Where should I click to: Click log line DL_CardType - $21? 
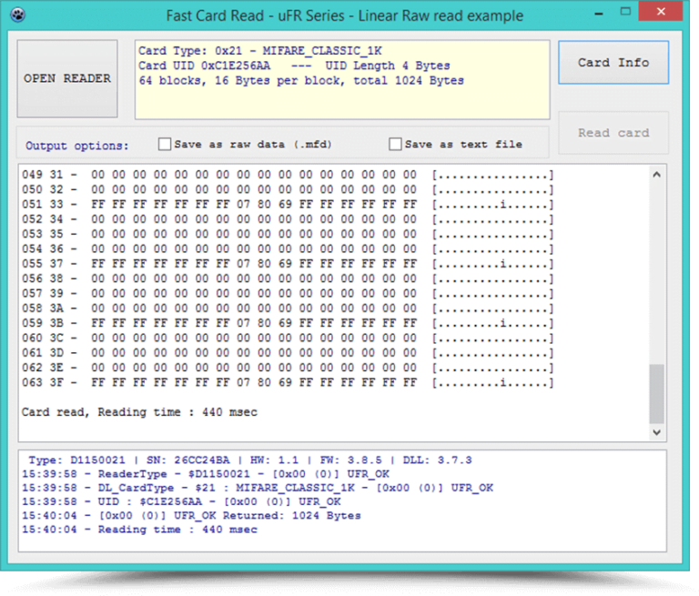258,488
